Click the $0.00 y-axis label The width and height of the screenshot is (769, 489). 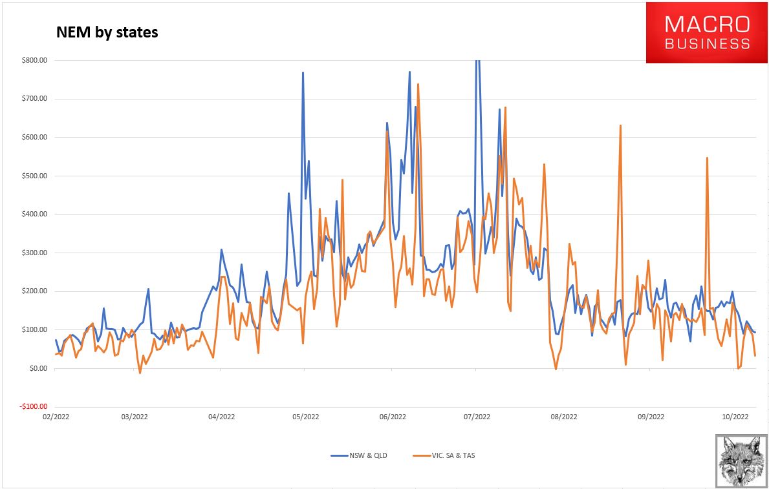click(x=39, y=368)
